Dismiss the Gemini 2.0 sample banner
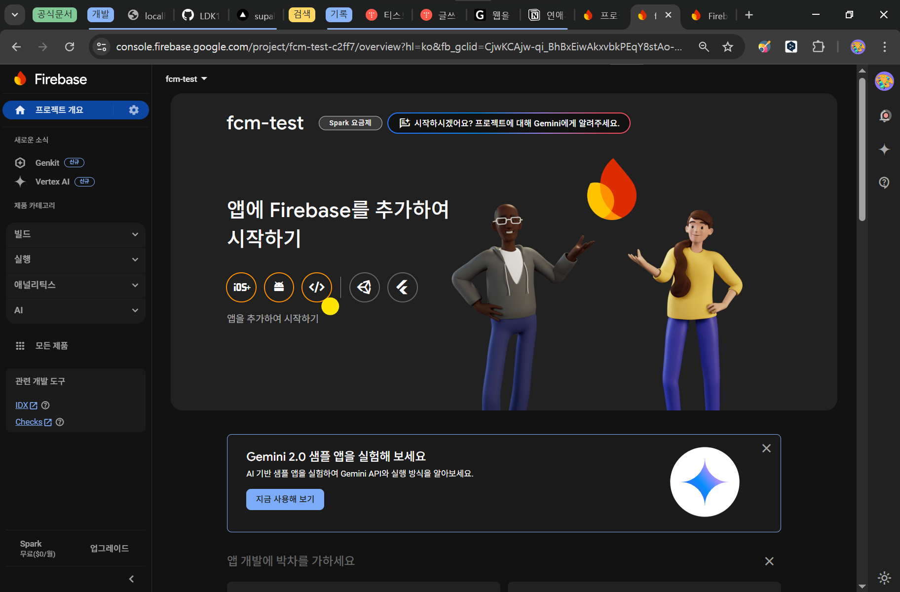 point(766,448)
